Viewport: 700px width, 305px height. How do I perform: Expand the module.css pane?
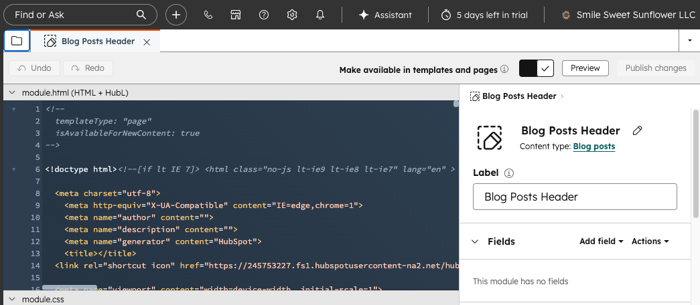[12, 299]
